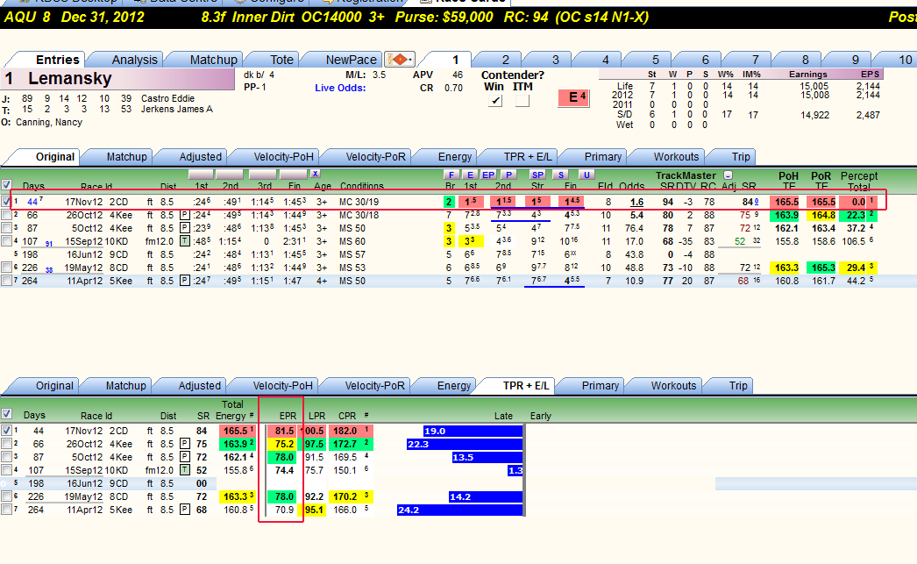Toggle the ITM contender checkbox
Viewport: 917px width, 564px height.
tap(522, 101)
